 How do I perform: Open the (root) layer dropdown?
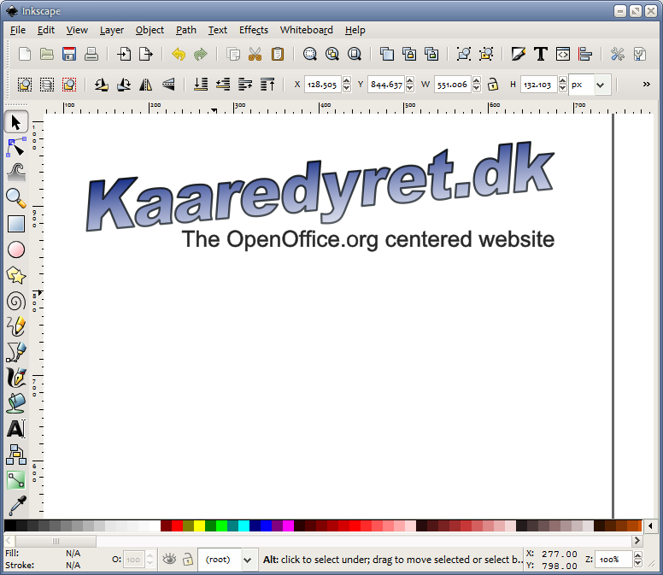[248, 560]
